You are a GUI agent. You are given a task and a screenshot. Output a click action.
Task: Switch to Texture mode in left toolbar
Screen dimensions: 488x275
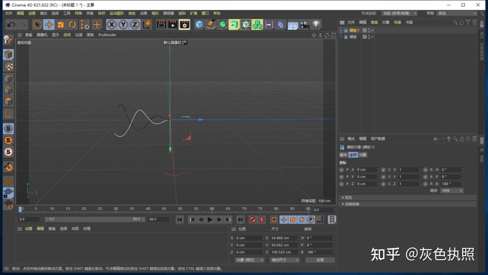pyautogui.click(x=9, y=66)
